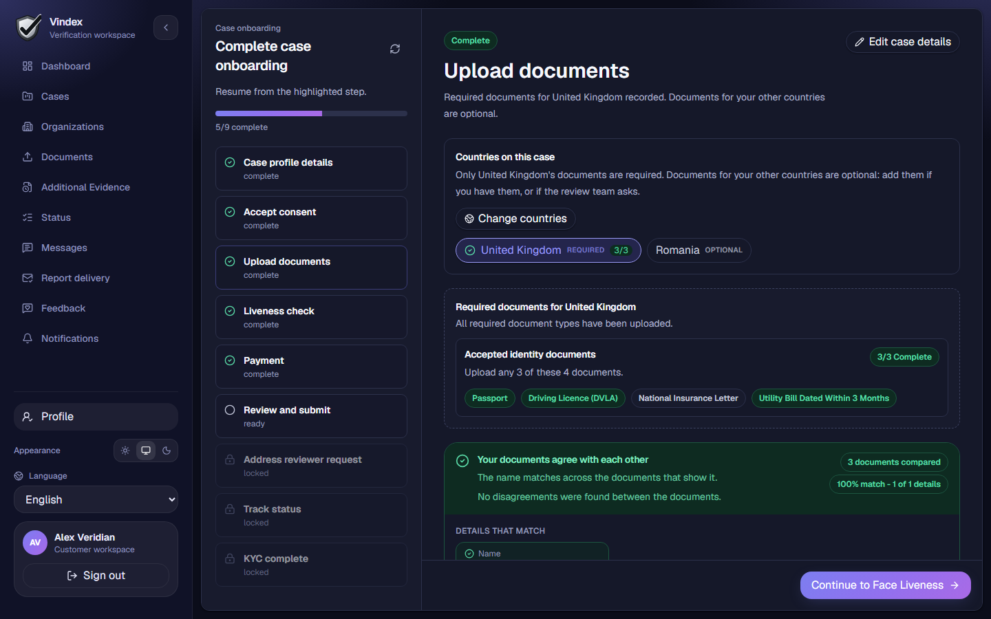Select the Romania optional tab
This screenshot has height=619, width=991.
(699, 250)
